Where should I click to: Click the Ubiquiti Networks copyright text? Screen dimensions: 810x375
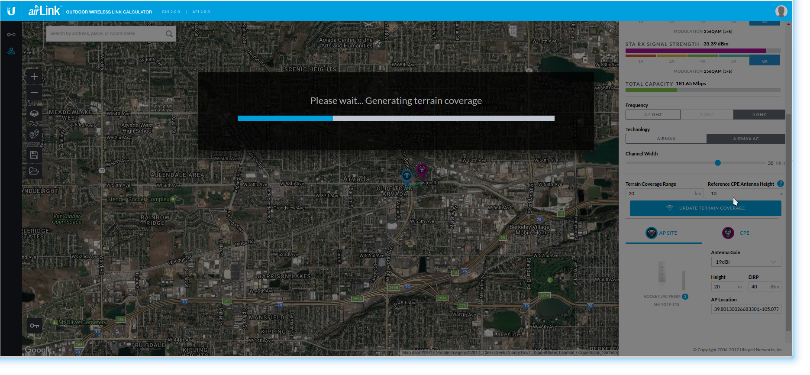(738, 350)
